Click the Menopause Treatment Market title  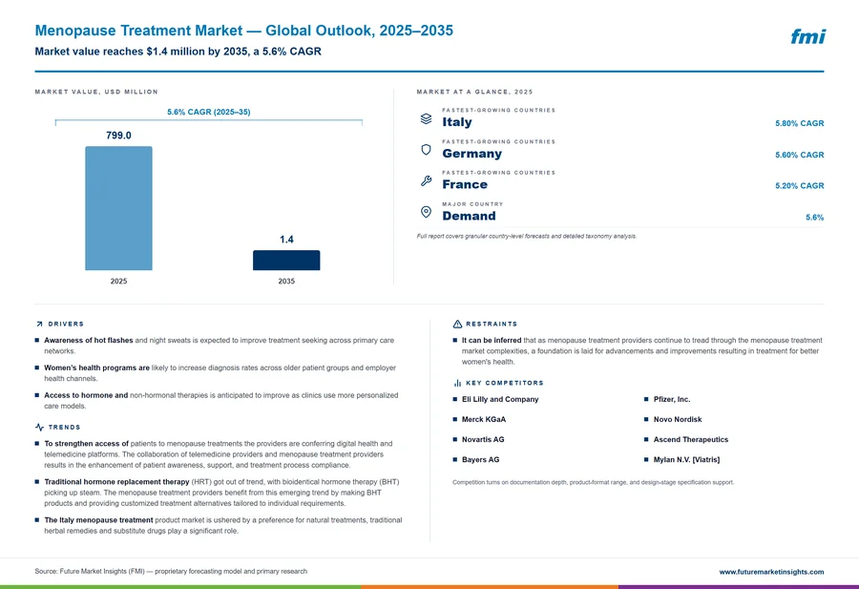(243, 31)
